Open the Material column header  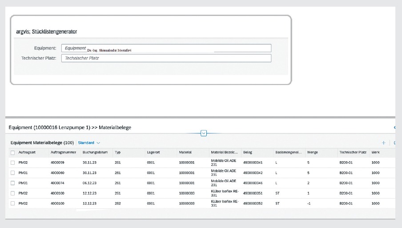tap(185, 153)
